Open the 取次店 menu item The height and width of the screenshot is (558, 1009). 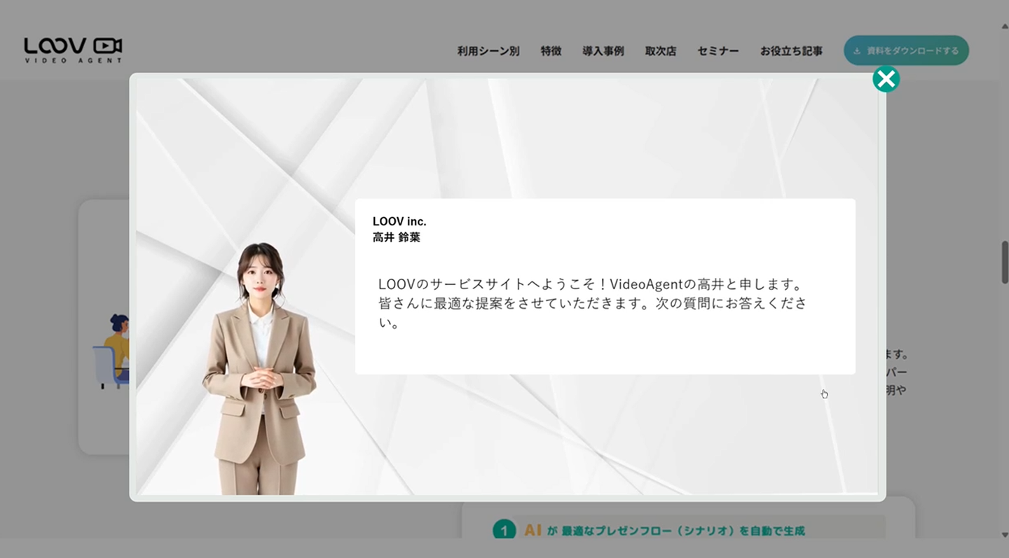(660, 51)
